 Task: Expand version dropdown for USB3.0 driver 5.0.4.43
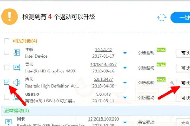pyautogui.click(x=125, y=97)
